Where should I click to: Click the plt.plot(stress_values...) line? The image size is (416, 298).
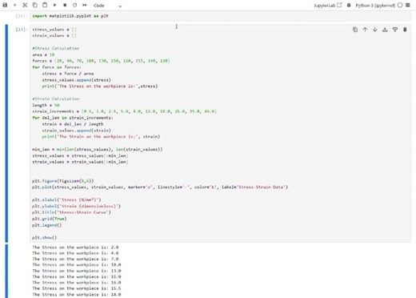[x=160, y=187]
